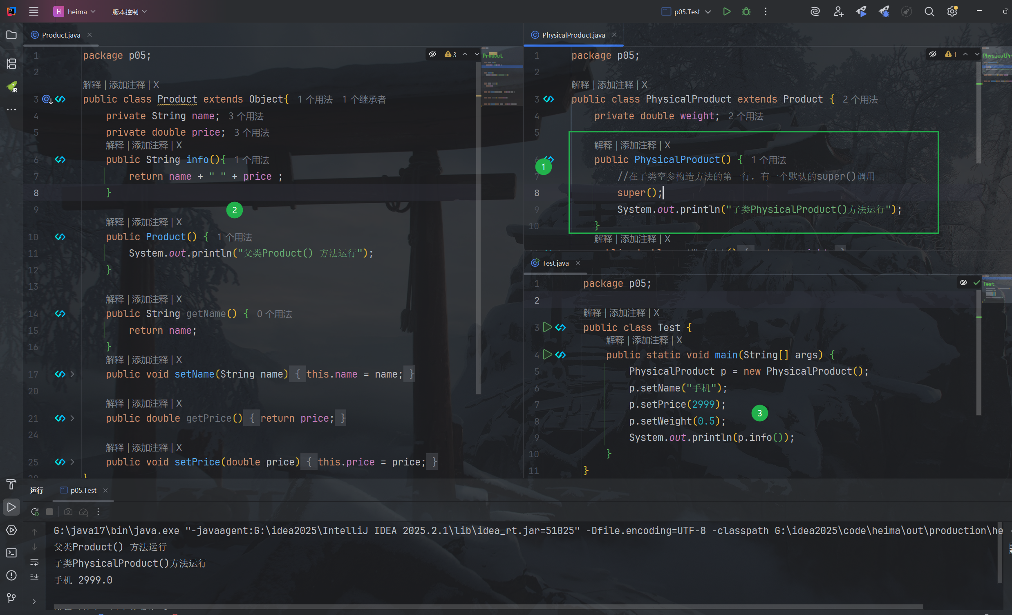Screen dimensions: 1012x615
Task: Toggle inspection eye icon in PhysicalProduct.java editor
Action: tap(933, 54)
